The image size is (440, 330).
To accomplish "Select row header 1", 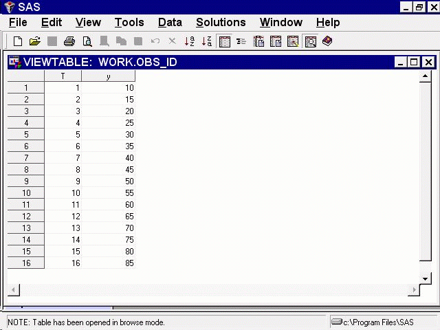I will pyautogui.click(x=26, y=87).
